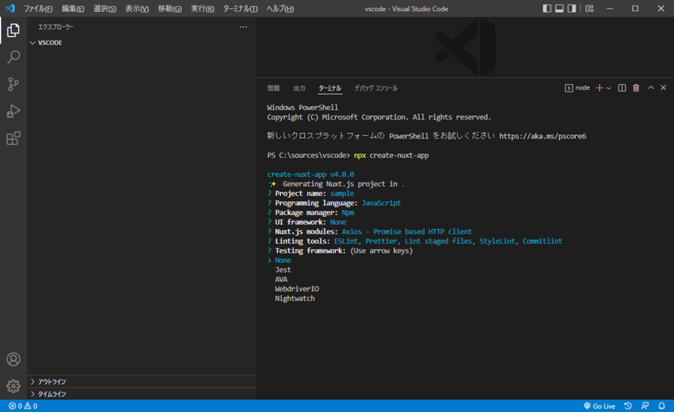Expand the タイムライン section
The height and width of the screenshot is (412, 674).
pos(142,394)
